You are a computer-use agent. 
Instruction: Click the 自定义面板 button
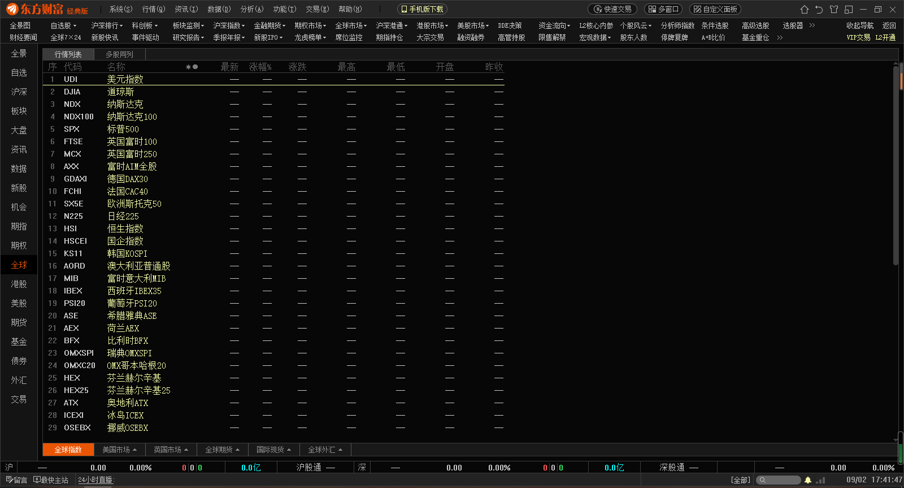pos(715,9)
